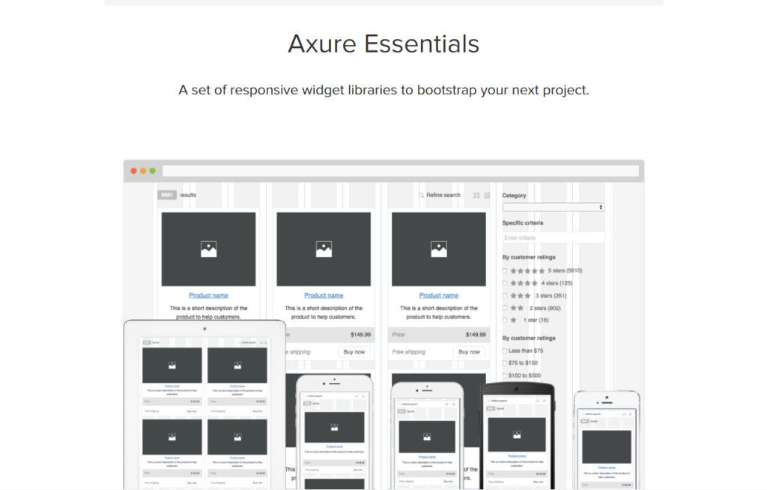Image resolution: width=767 pixels, height=490 pixels.
Task: Check the $150 to $300 price filter
Action: [504, 375]
